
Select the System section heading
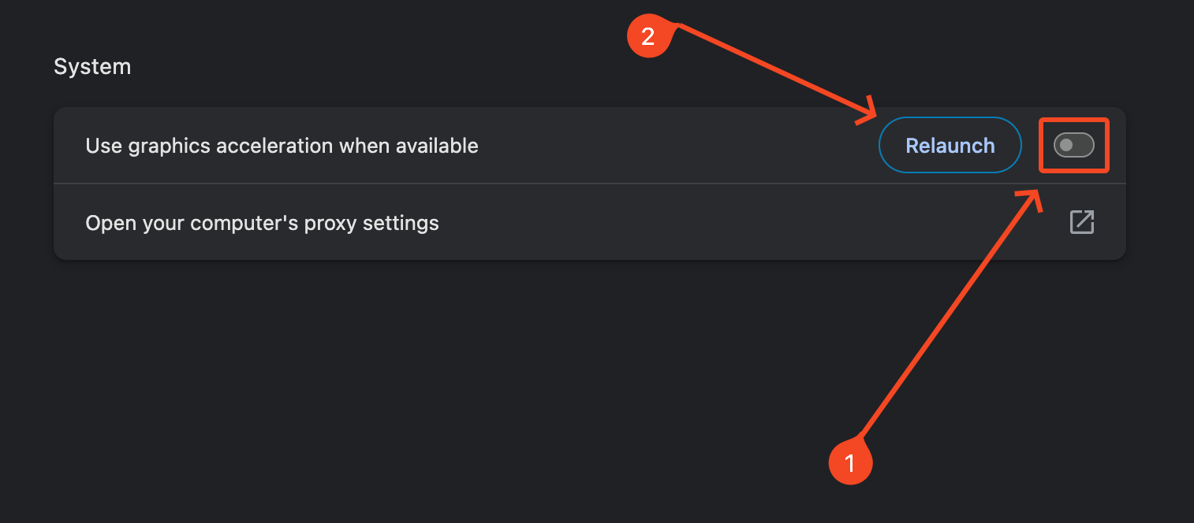(92, 67)
